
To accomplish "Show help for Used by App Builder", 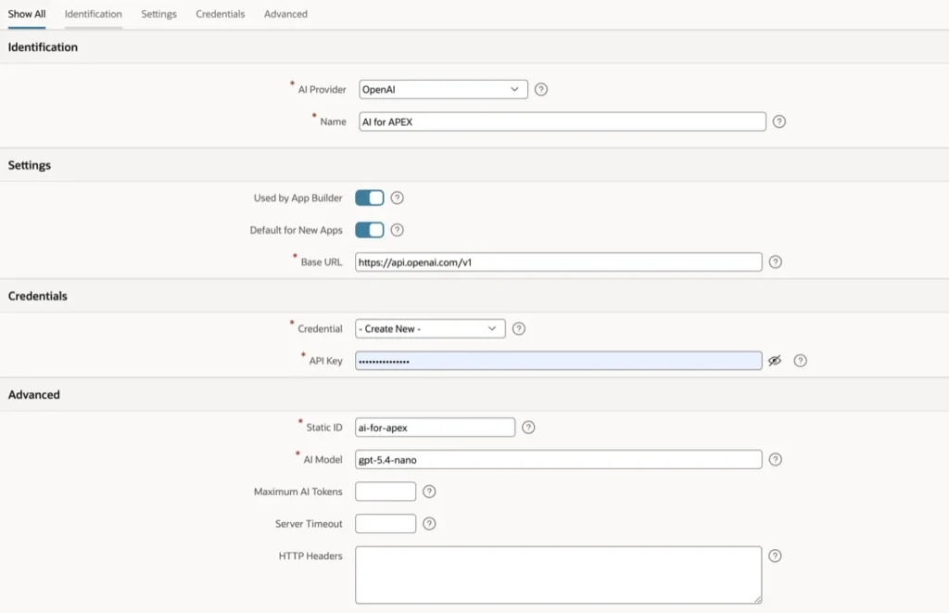I will (x=397, y=198).
